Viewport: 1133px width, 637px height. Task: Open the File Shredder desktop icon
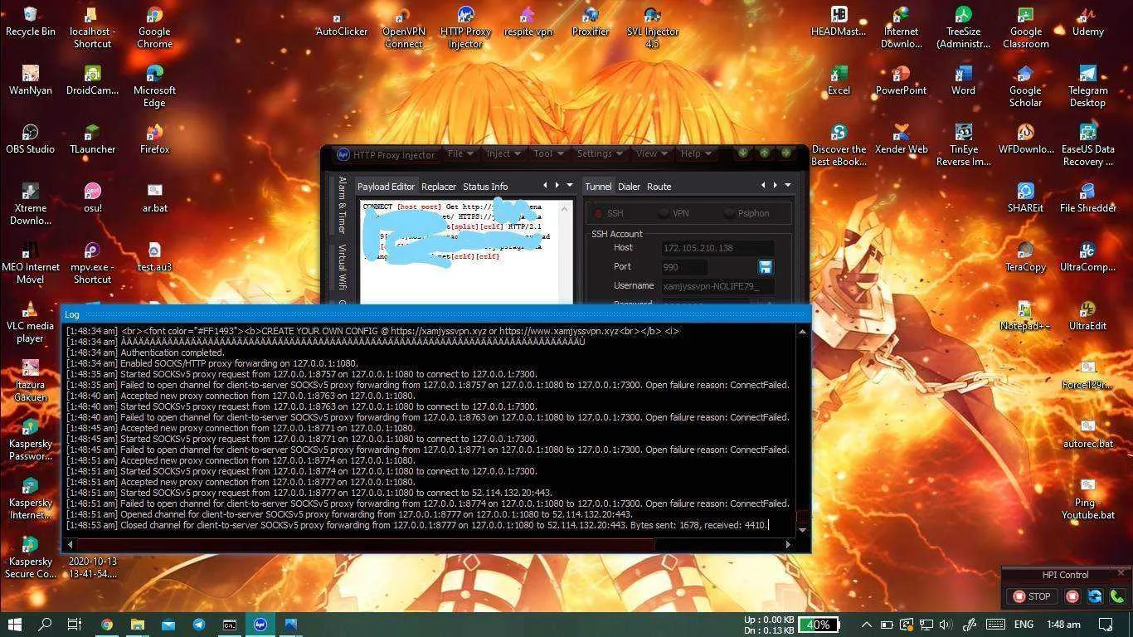pos(1087,197)
